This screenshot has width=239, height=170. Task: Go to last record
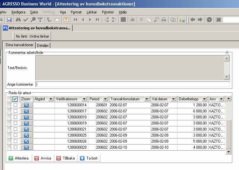coord(98,20)
